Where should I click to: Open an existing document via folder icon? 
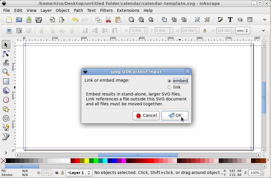[x=19, y=20]
